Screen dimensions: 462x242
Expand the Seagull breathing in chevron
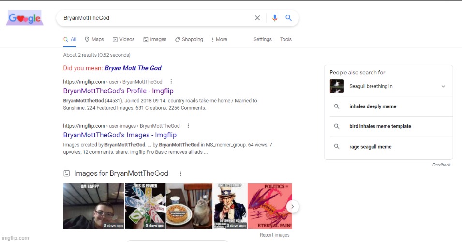443,86
